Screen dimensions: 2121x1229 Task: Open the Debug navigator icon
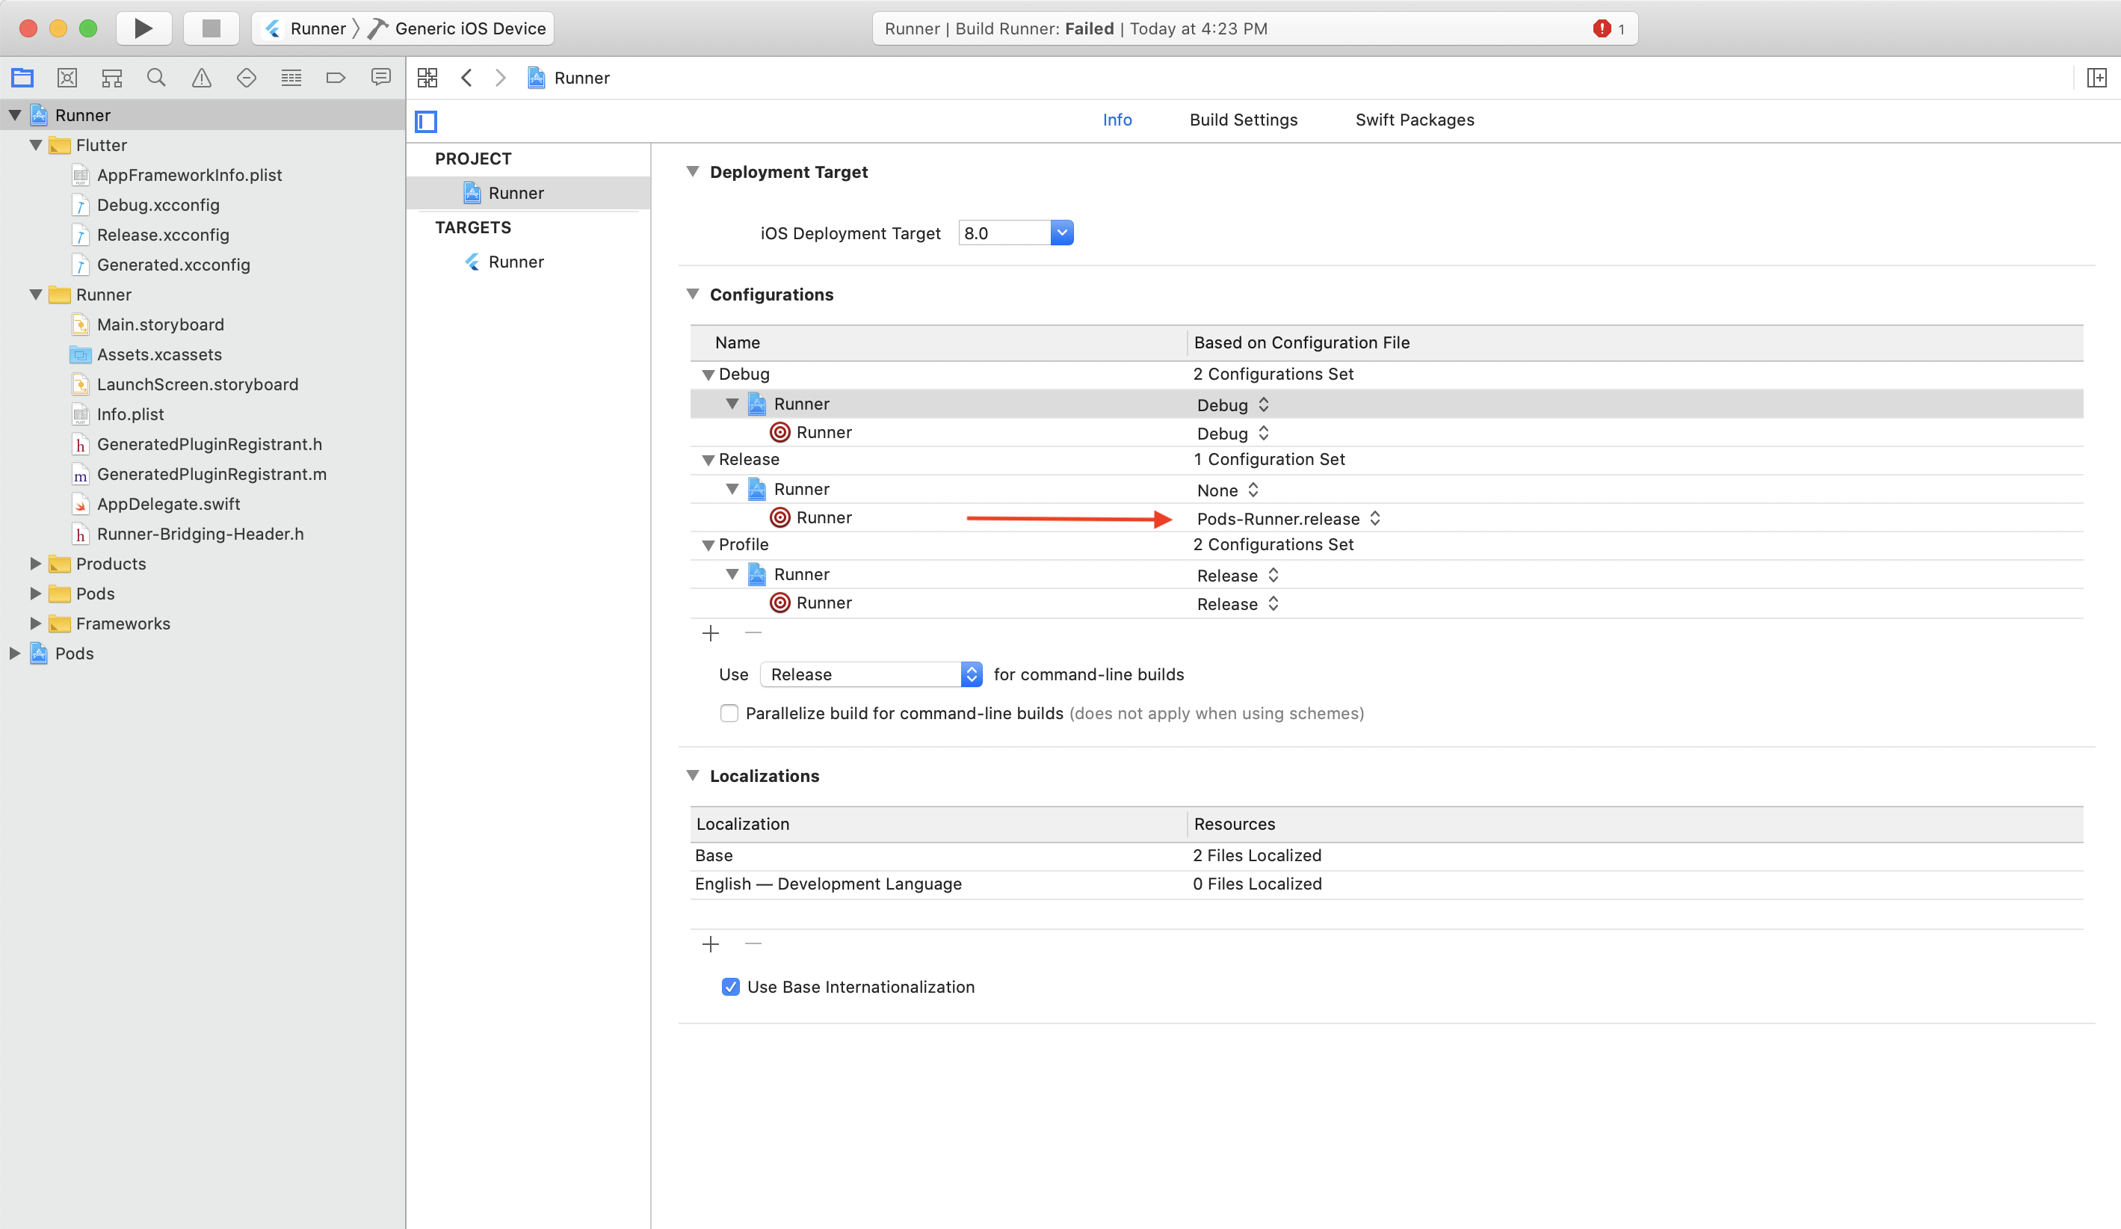point(291,78)
